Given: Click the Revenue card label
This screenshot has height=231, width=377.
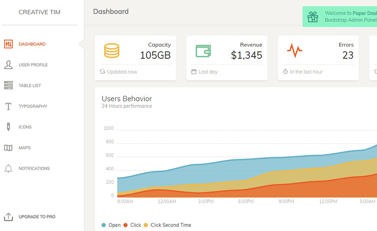Looking at the screenshot, I should click(x=251, y=45).
